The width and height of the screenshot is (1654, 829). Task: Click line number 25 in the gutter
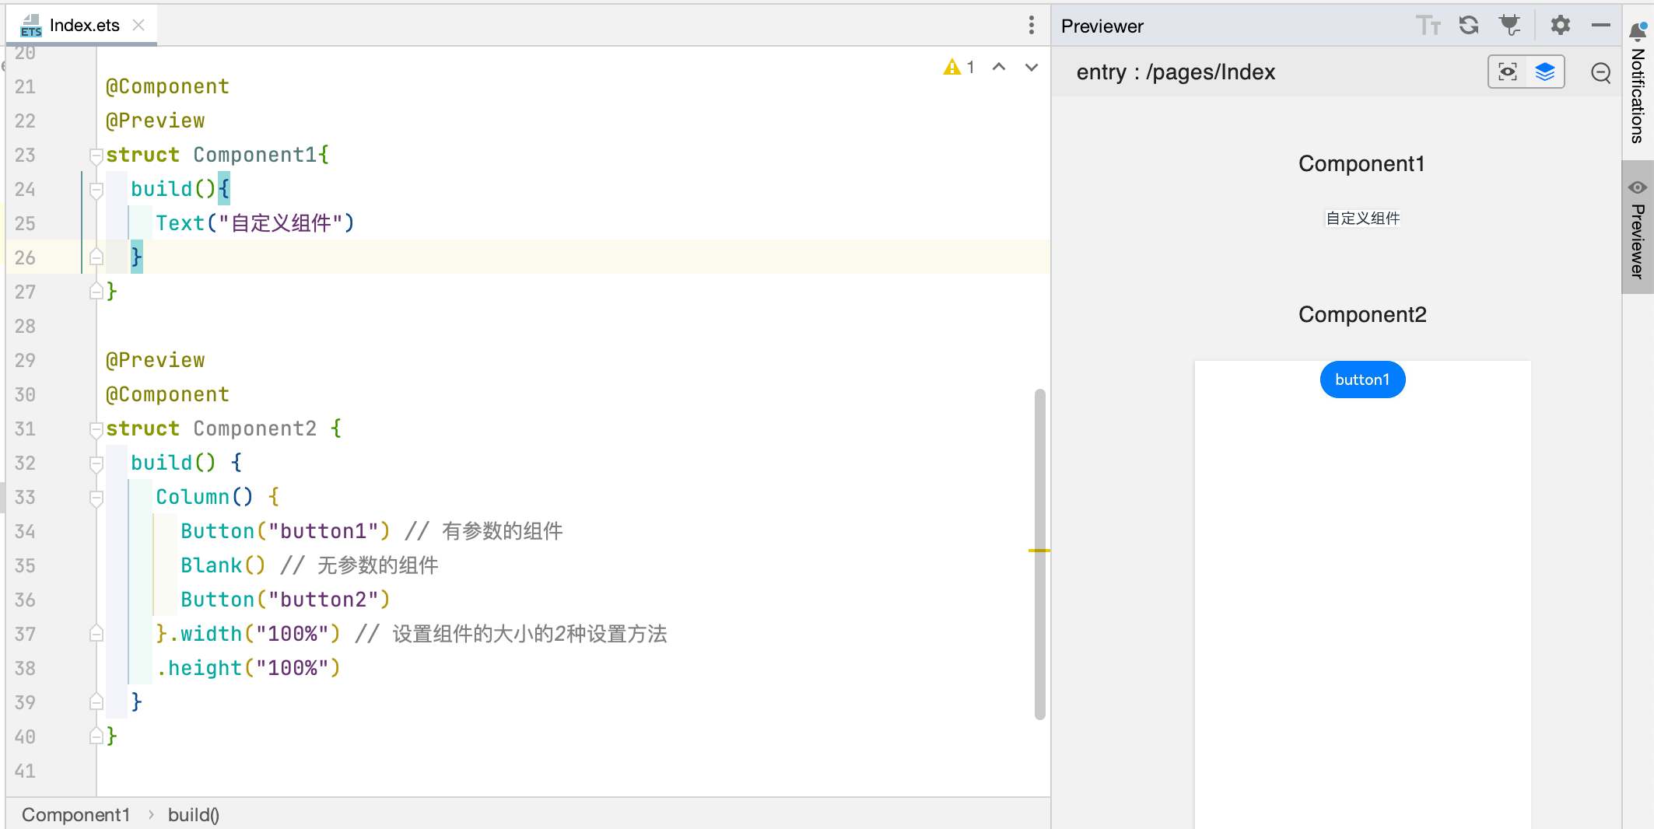pyautogui.click(x=25, y=223)
